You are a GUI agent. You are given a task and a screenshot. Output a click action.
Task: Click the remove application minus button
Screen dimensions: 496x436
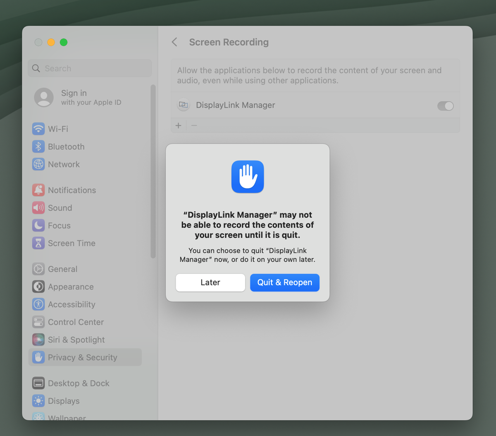point(194,125)
